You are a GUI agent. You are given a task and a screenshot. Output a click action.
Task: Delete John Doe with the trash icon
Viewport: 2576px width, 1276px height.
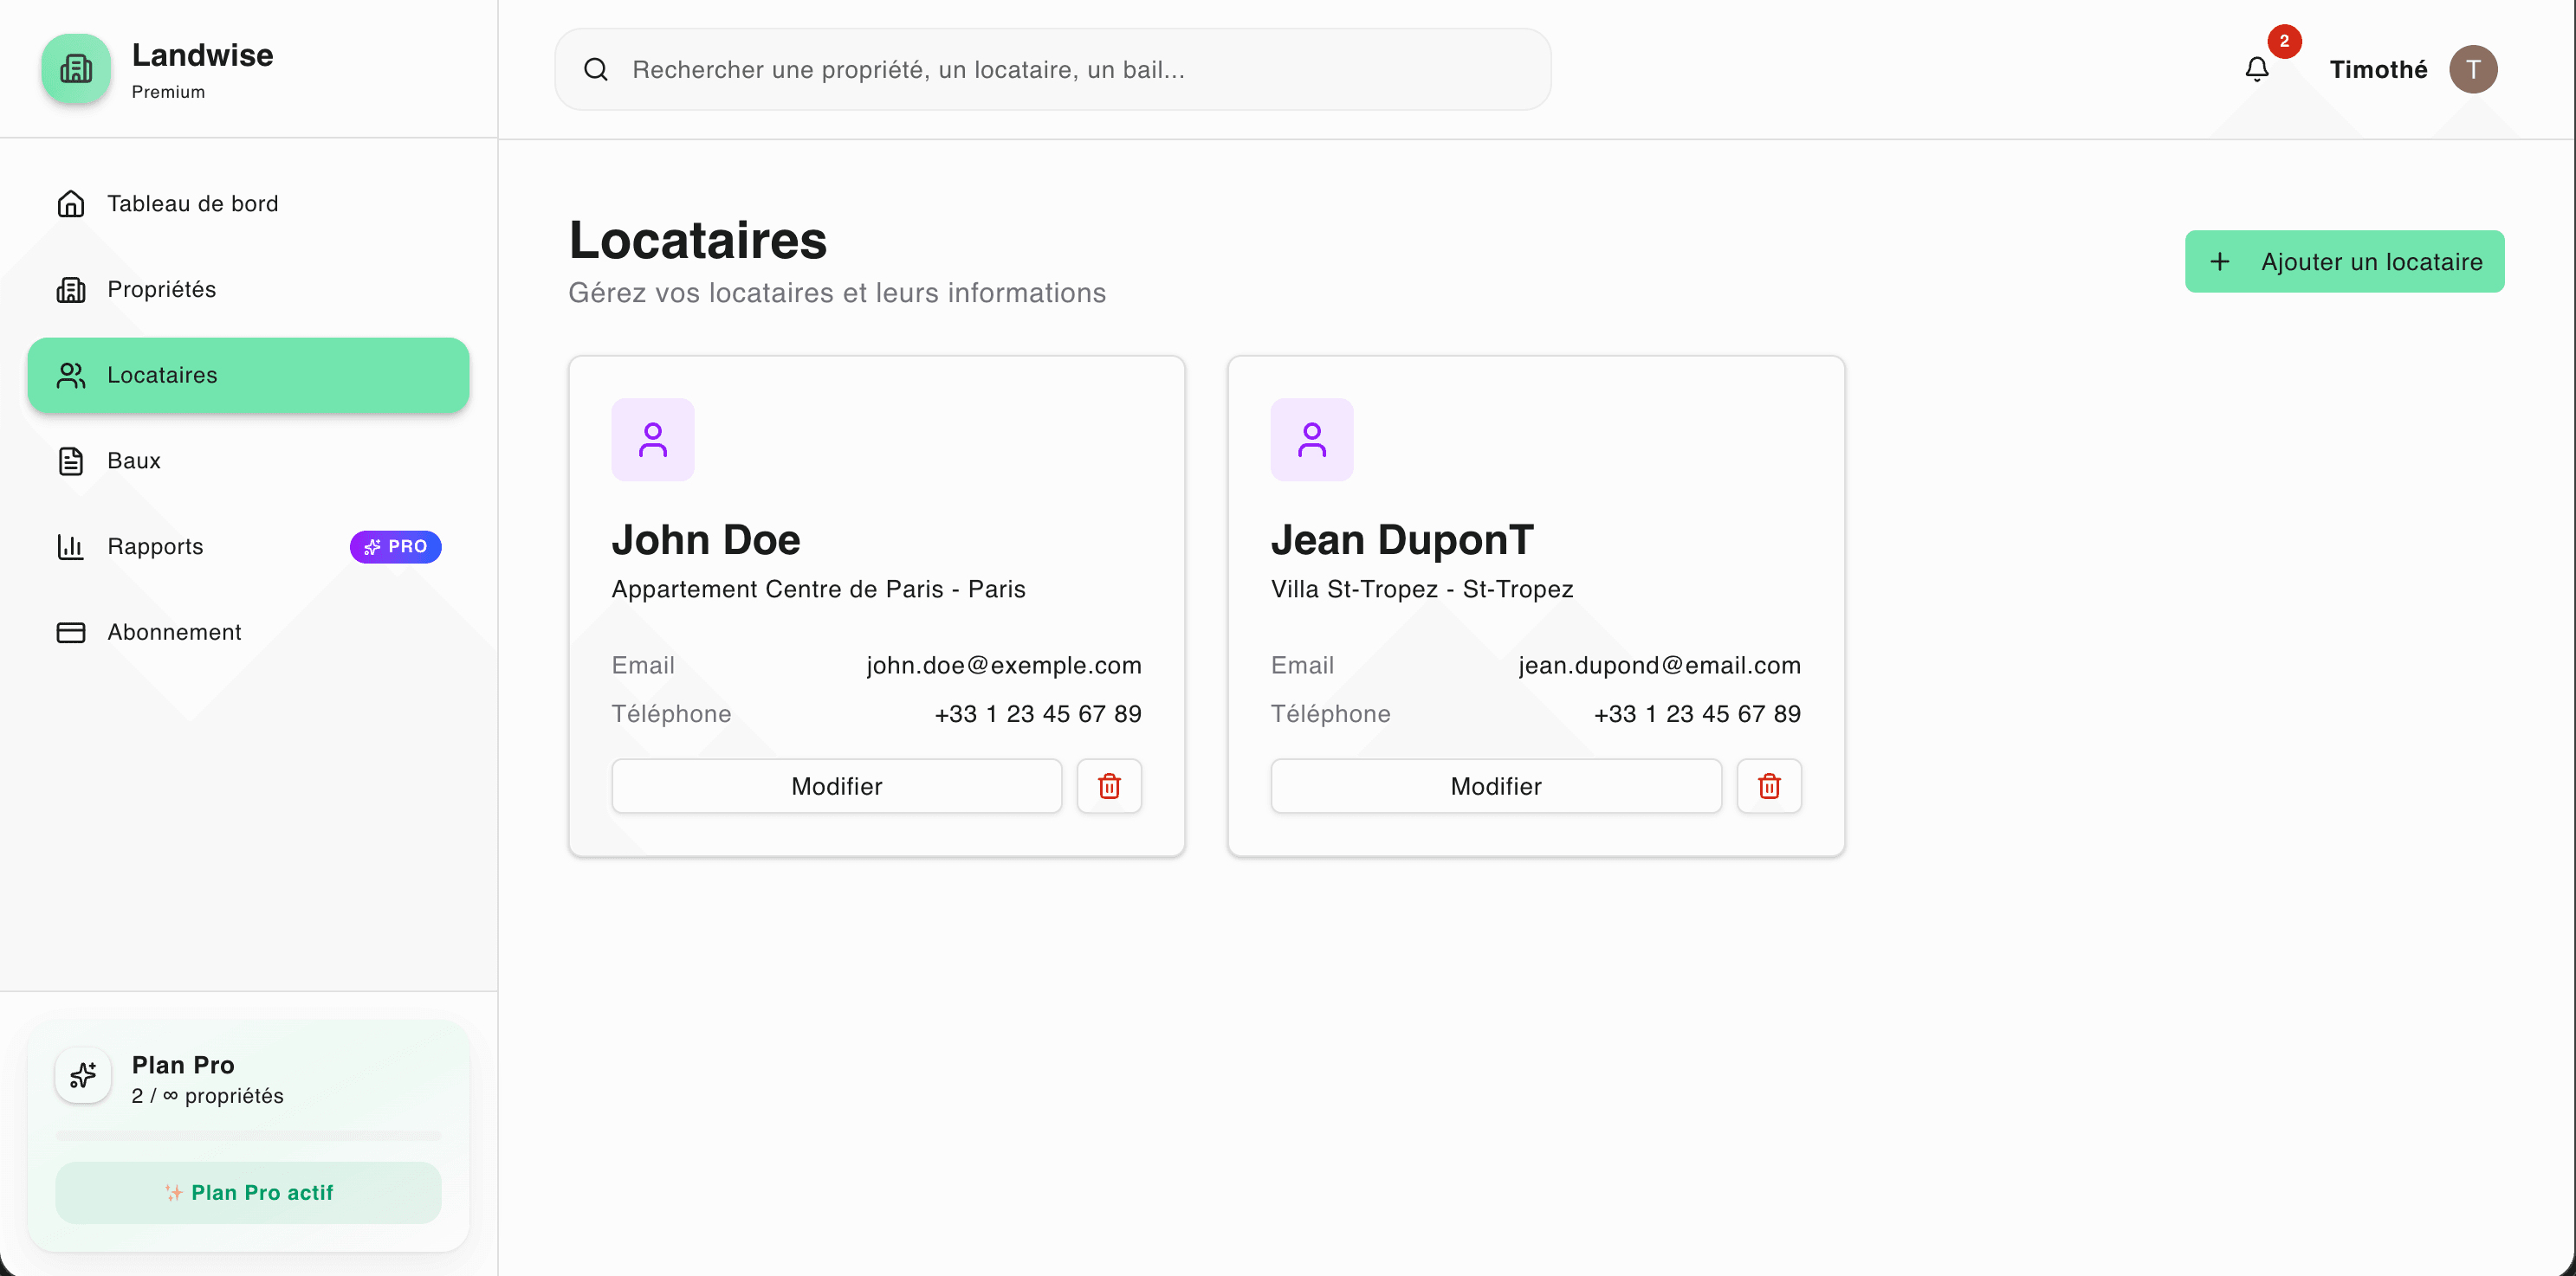coord(1108,785)
